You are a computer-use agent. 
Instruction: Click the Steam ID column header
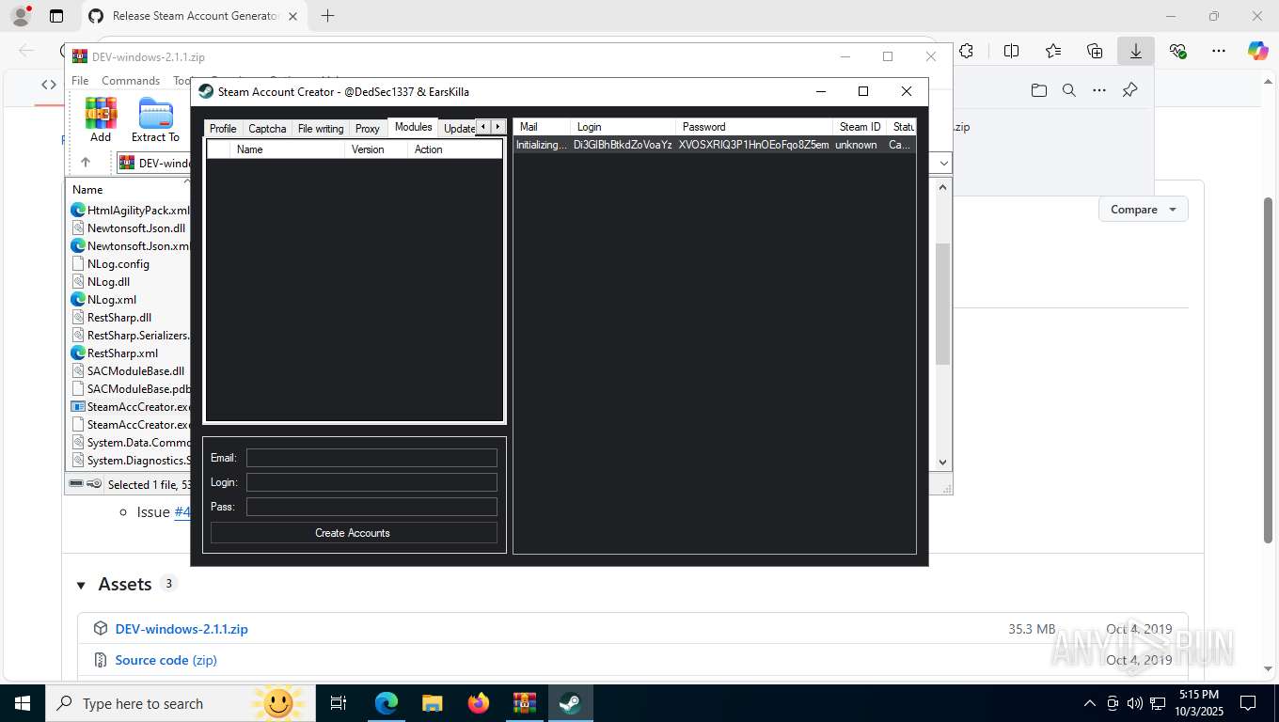tap(860, 127)
